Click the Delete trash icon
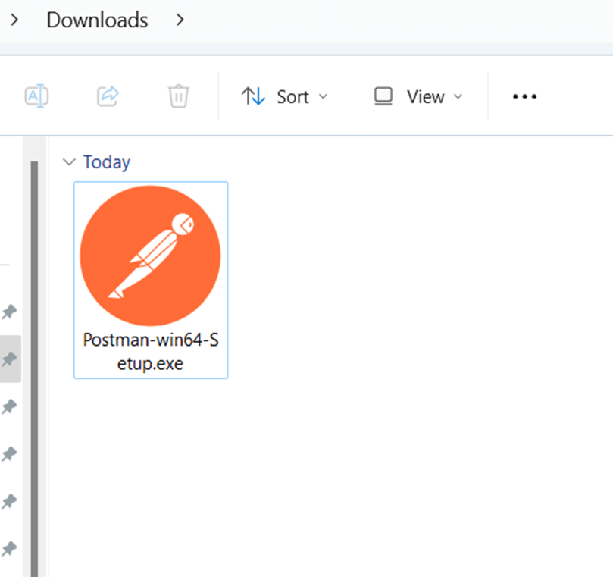The height and width of the screenshot is (577, 613). (x=179, y=96)
